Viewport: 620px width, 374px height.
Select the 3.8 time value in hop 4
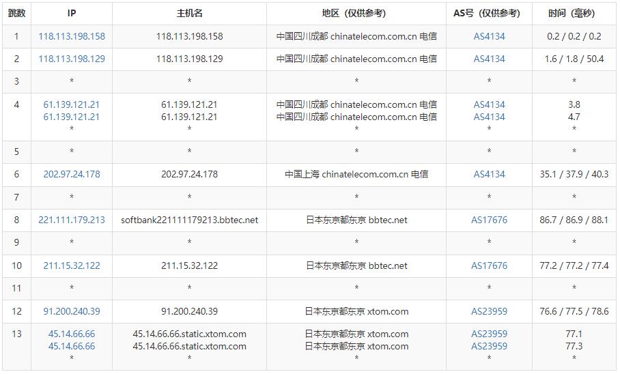click(x=574, y=105)
